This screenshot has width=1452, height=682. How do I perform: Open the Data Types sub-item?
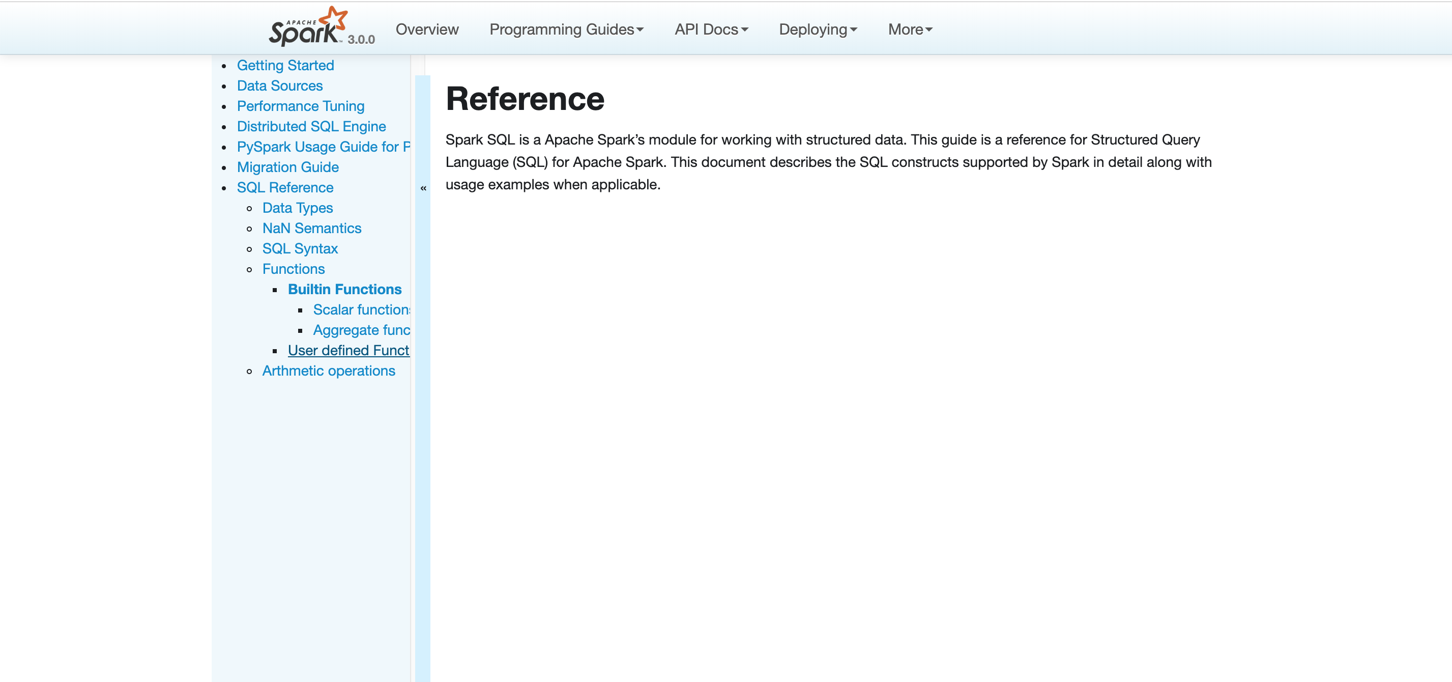[297, 208]
